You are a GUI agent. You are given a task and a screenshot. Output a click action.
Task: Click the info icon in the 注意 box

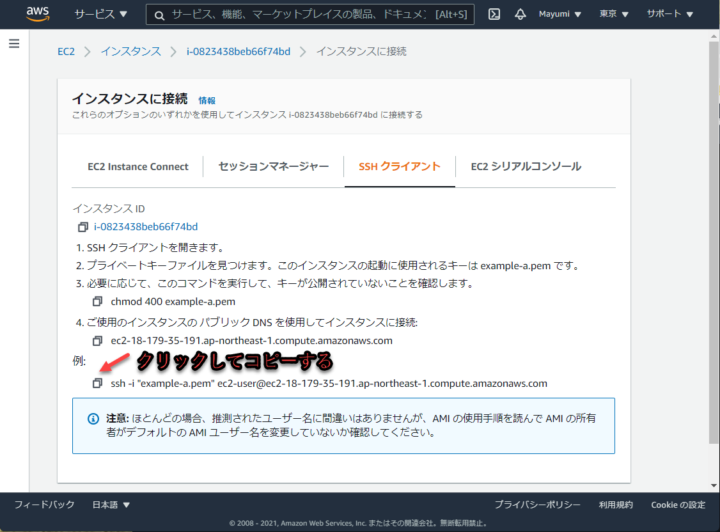[93, 419]
